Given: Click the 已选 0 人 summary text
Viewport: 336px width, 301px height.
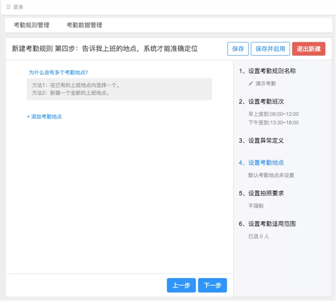Looking at the screenshot, I should click(259, 236).
